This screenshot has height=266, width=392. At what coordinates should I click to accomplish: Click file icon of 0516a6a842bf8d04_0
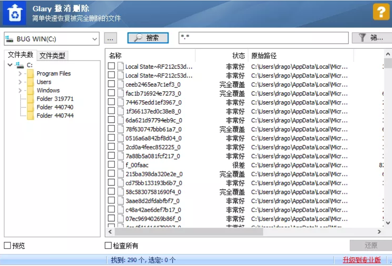(x=120, y=138)
